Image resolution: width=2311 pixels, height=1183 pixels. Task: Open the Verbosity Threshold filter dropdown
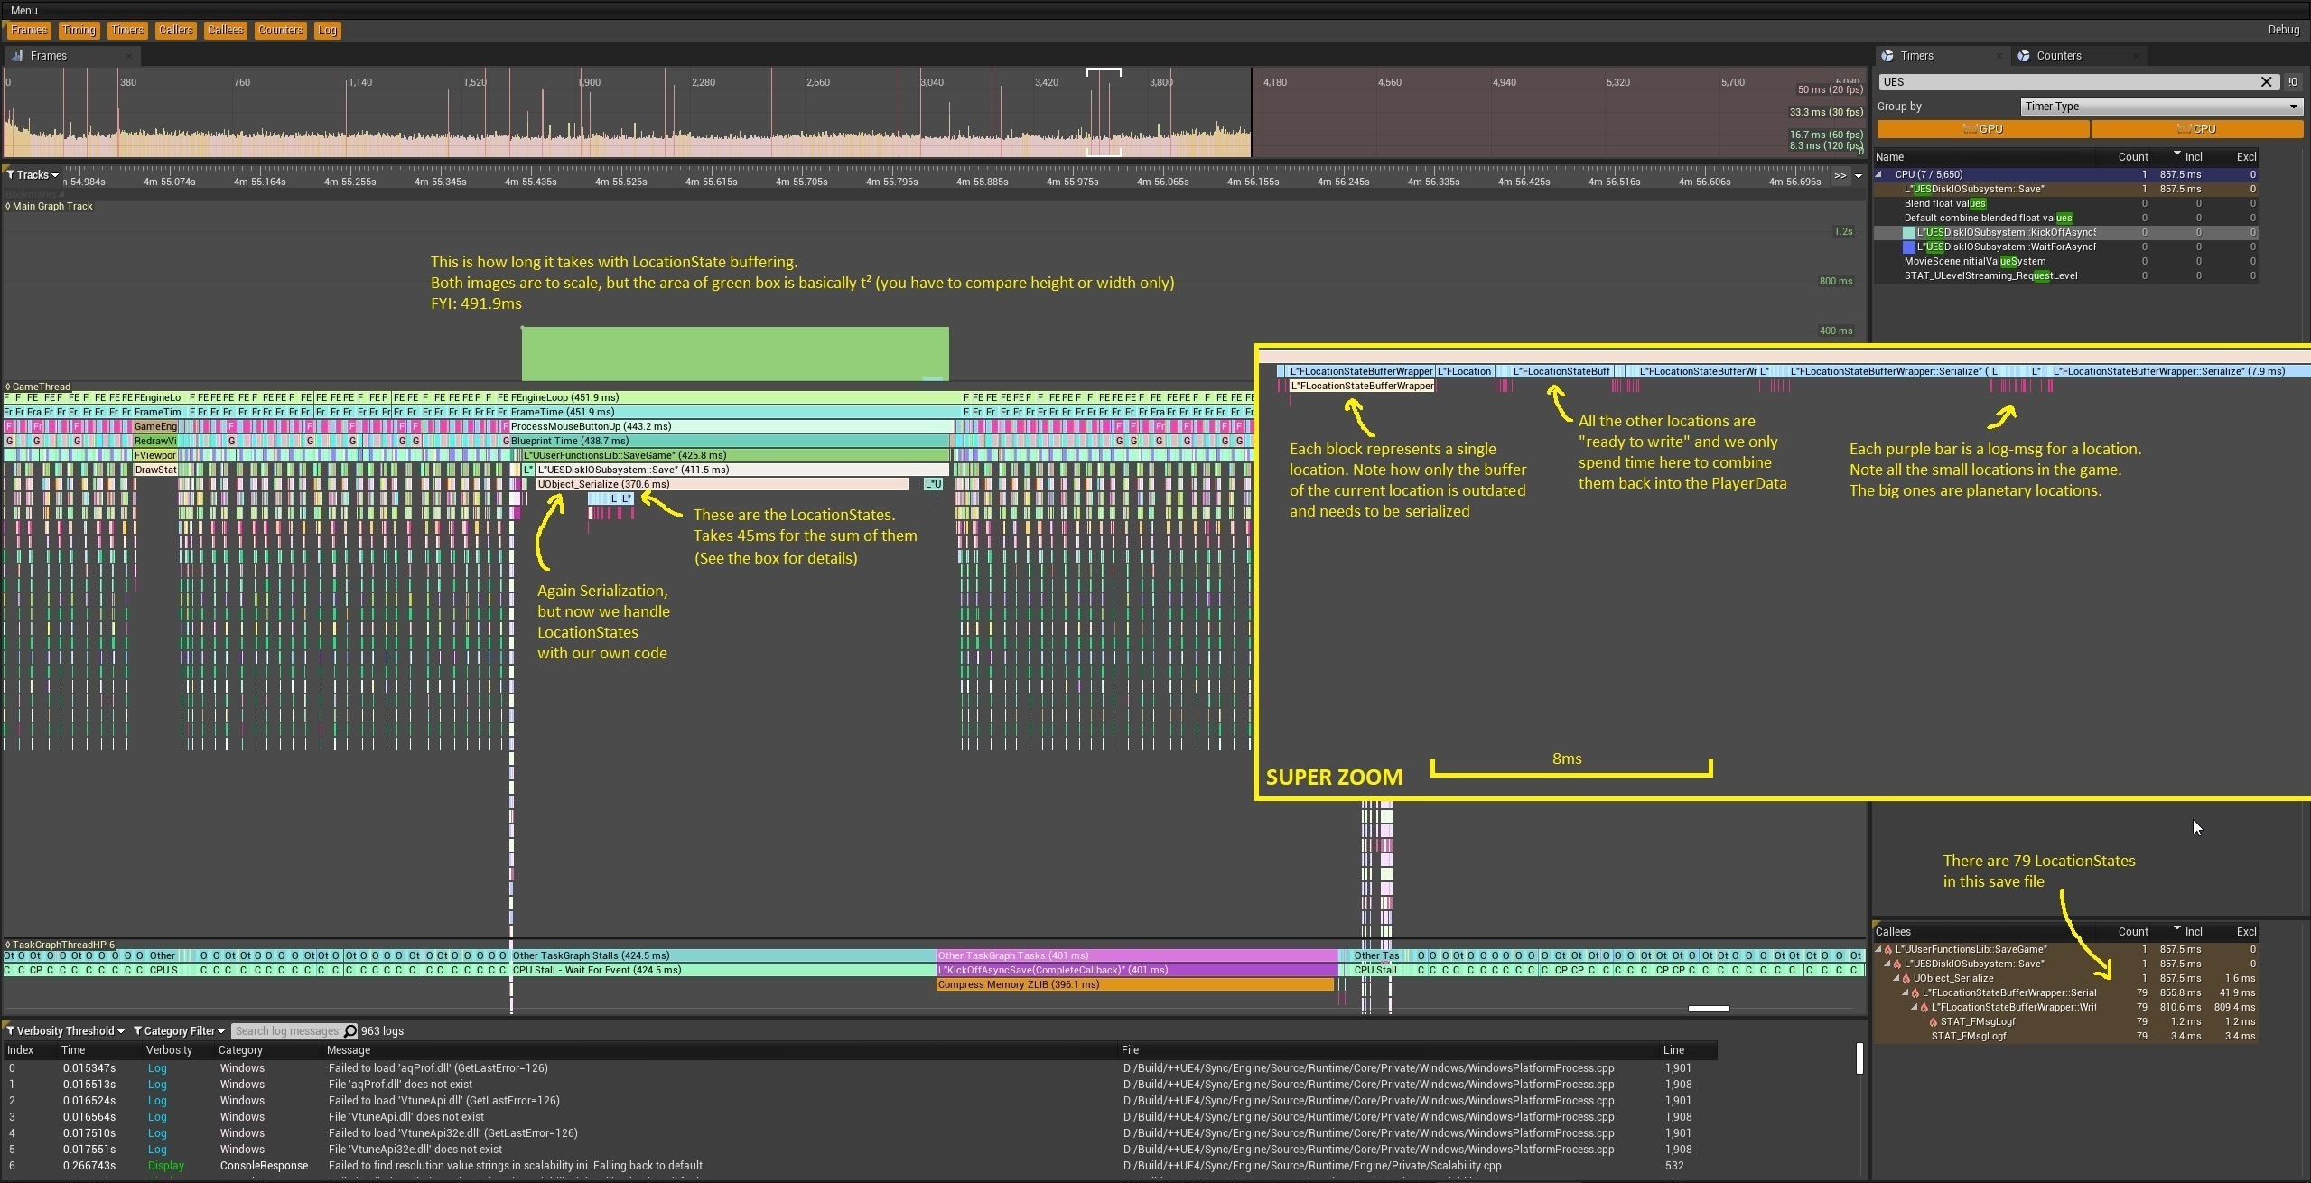pos(64,1031)
